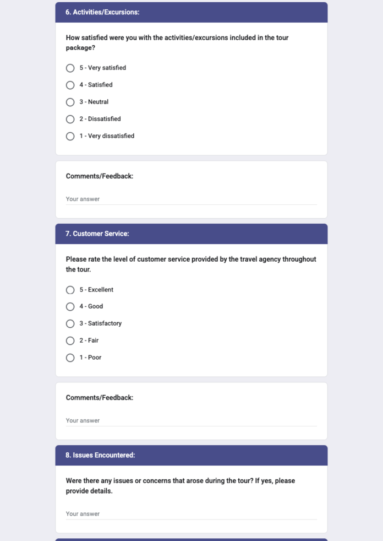Pick 2 - Fair for customer service
383x541 pixels.
70,340
